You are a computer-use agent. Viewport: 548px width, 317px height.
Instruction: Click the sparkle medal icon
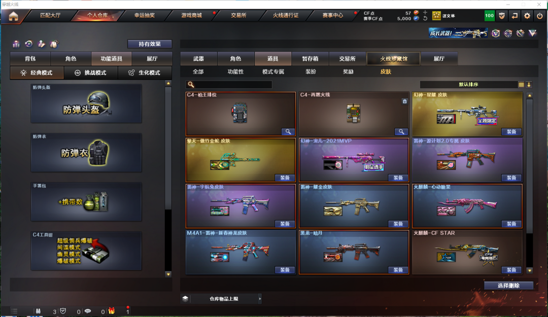coord(520,33)
